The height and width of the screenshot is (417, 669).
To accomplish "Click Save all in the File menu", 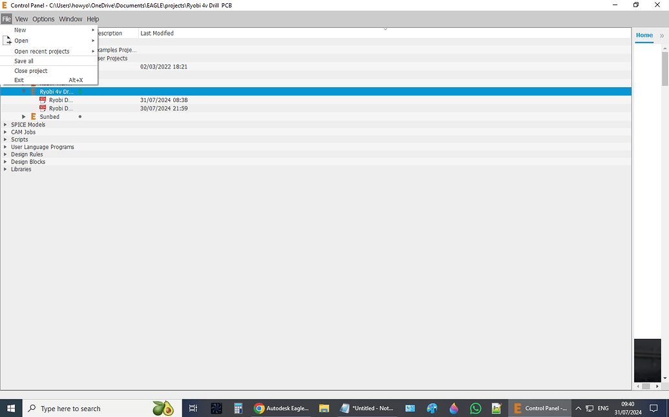I will tap(23, 61).
